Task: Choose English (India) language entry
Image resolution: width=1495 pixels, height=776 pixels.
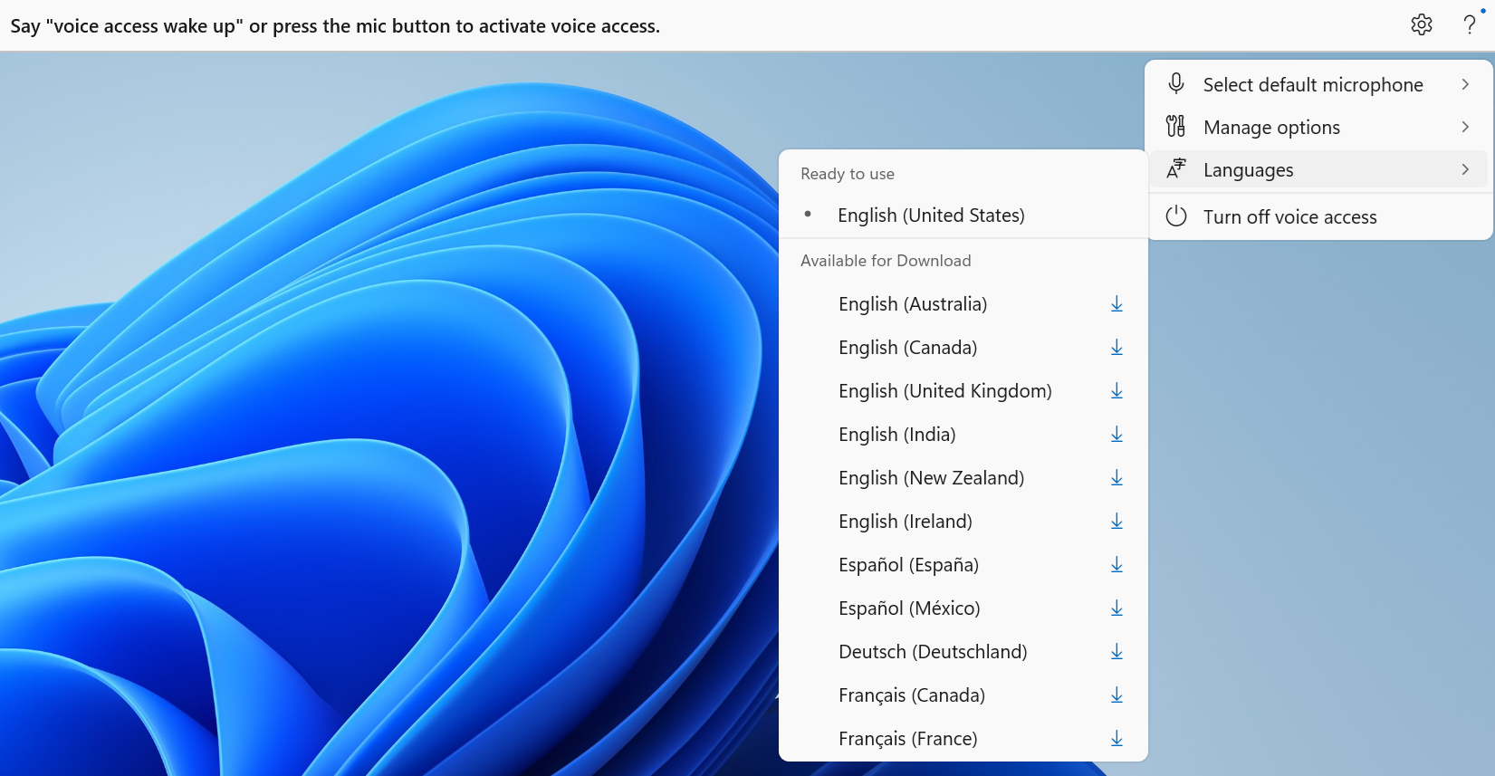Action: pos(963,435)
